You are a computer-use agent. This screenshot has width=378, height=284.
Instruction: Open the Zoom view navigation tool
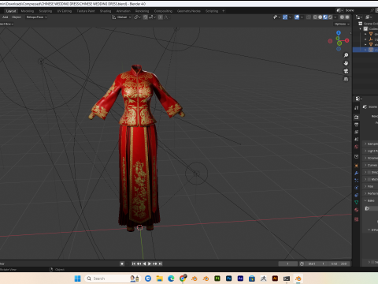(346, 55)
